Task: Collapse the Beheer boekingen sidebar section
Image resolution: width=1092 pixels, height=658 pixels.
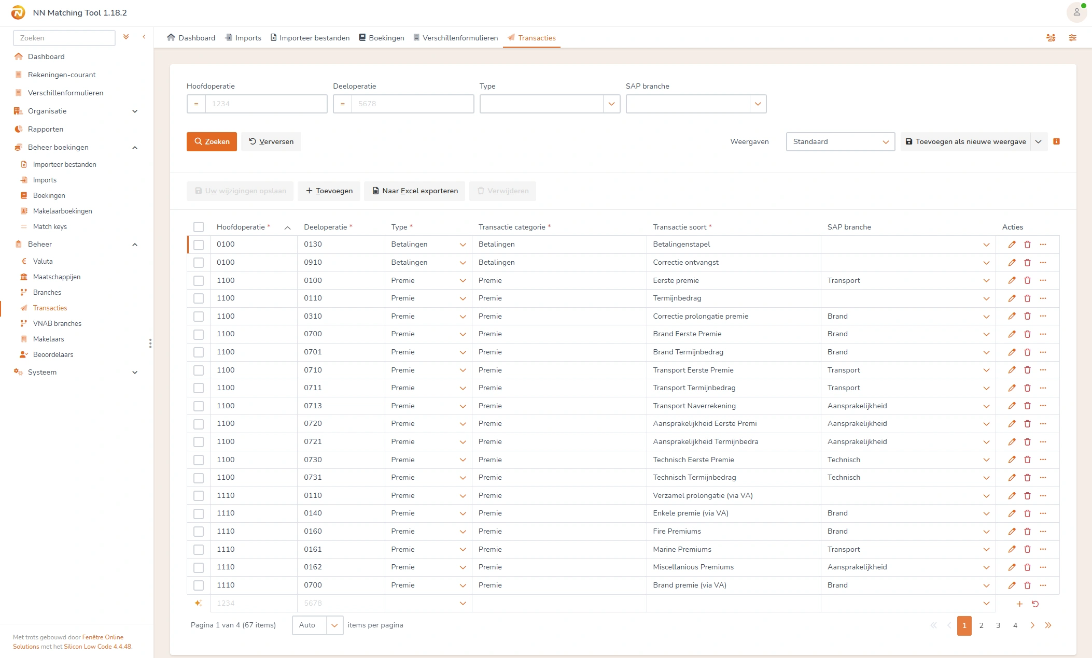Action: pyautogui.click(x=135, y=148)
